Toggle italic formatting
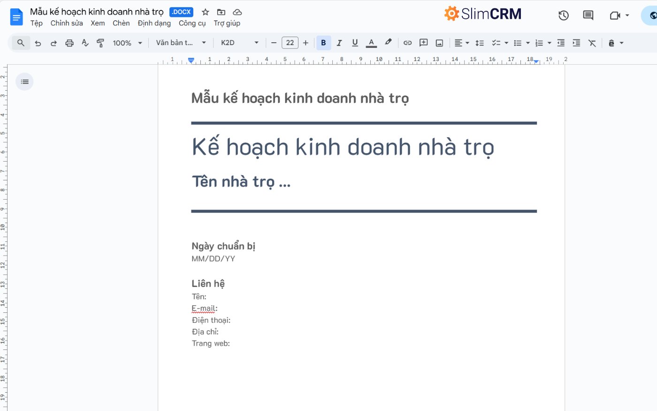 pos(339,43)
